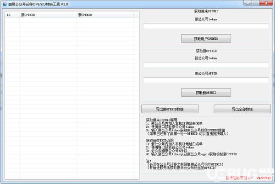This screenshot has width=275, height=184.
Task: Click the line 使用接口获取原公众号token
Action: coord(170,127)
